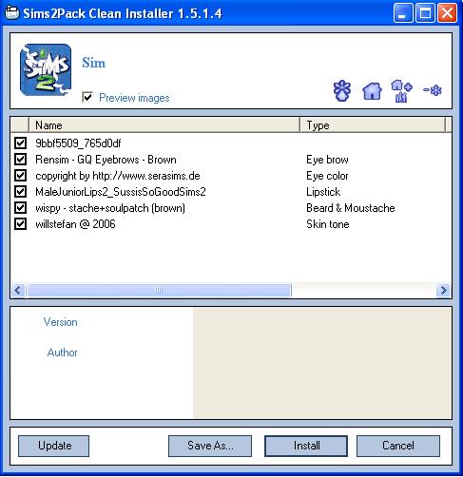Image resolution: width=463 pixels, height=477 pixels.
Task: Sort list by Name column header
Action: coord(164,125)
